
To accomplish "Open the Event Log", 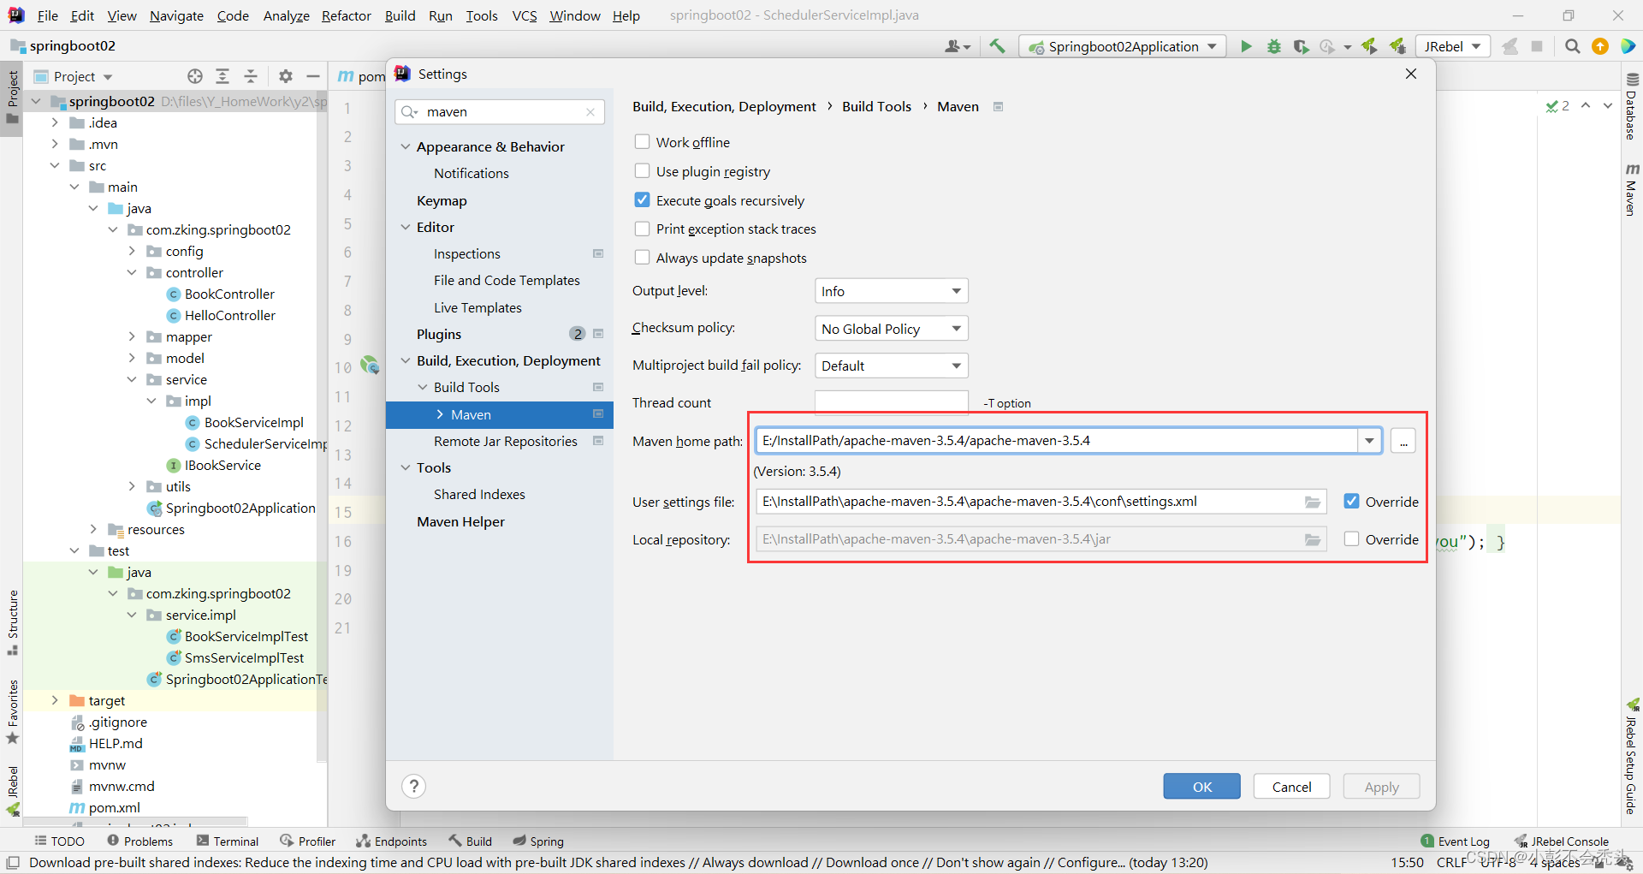I will (x=1455, y=841).
